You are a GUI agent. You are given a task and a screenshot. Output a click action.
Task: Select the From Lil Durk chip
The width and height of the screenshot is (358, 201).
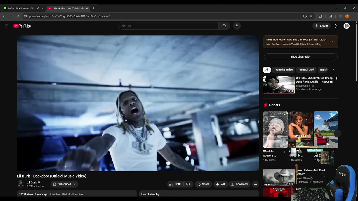tap(306, 70)
